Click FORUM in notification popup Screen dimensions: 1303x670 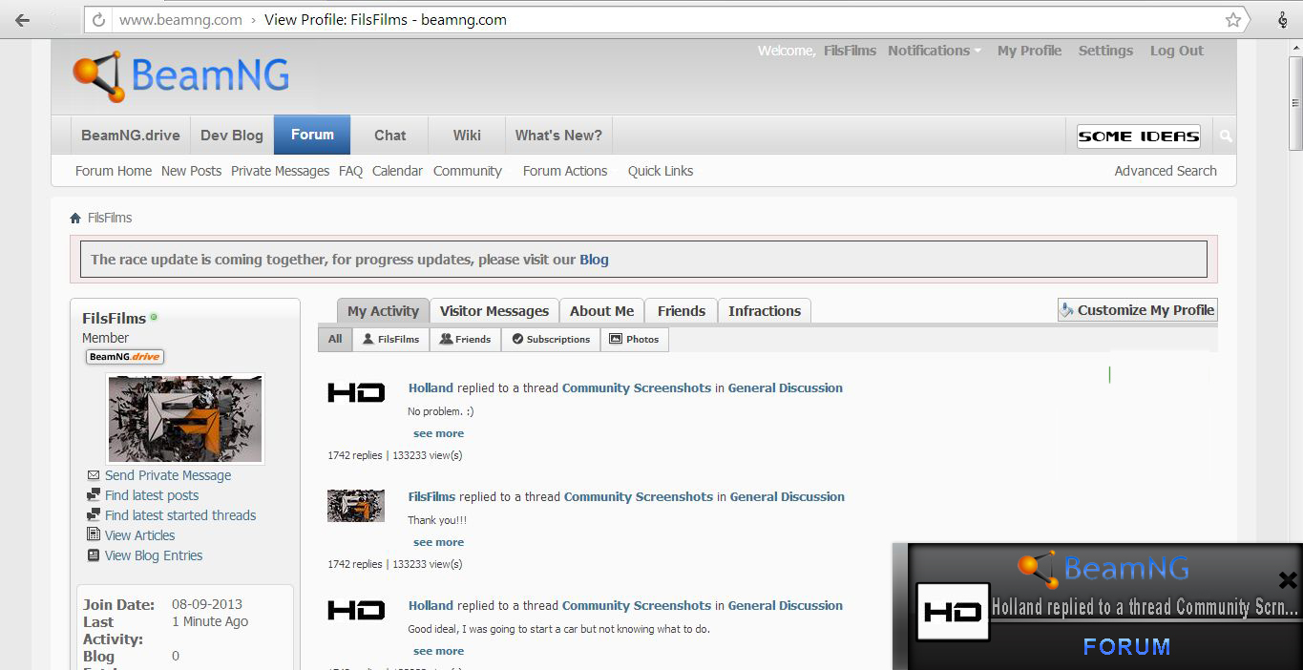tap(1126, 647)
